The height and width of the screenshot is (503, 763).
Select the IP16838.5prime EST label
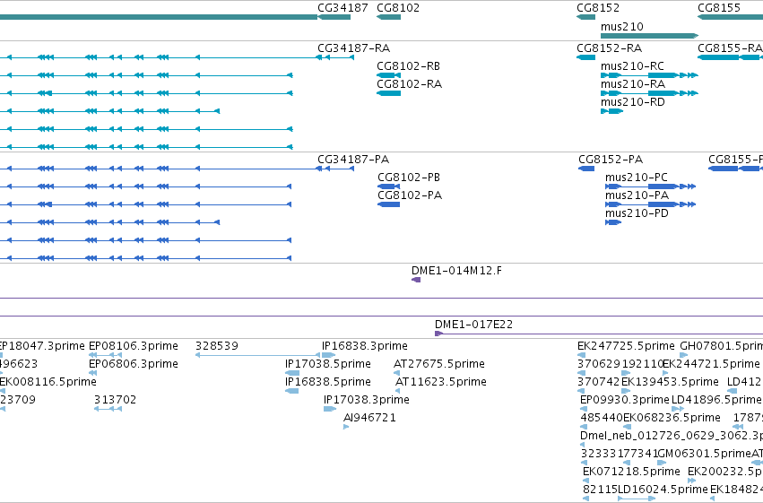click(328, 382)
